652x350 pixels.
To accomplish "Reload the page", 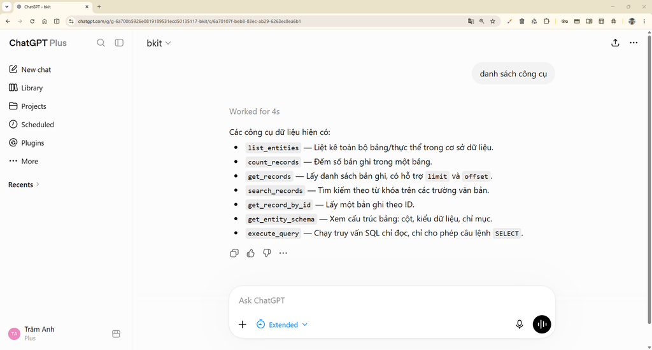I will pos(32,21).
